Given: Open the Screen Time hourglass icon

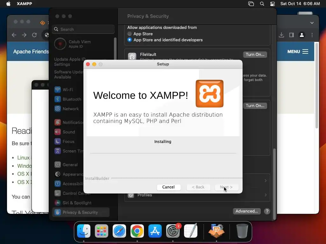Looking at the screenshot, I should (x=58, y=151).
